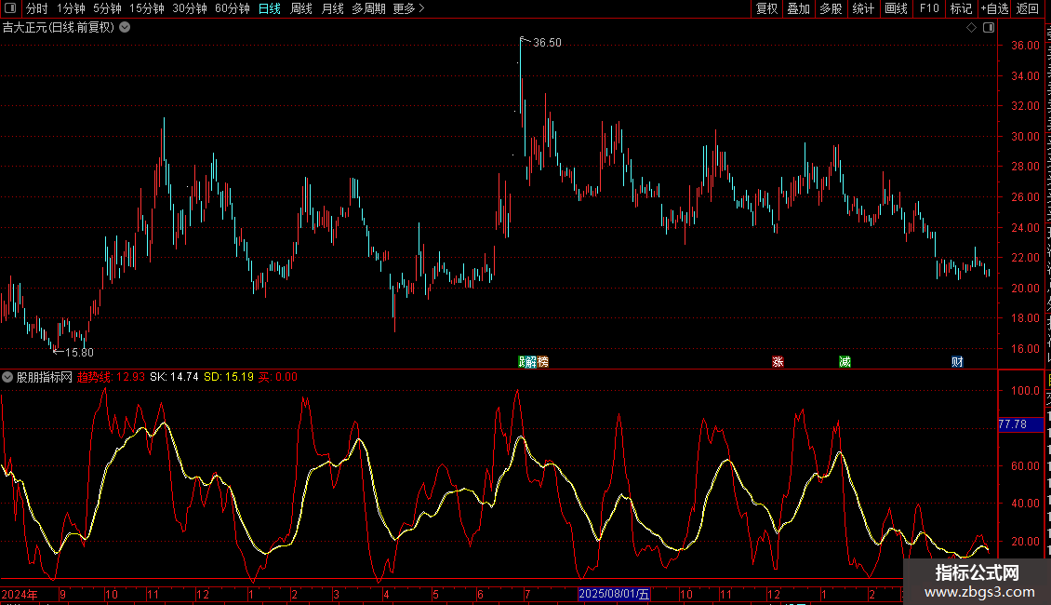Click the 复权 adjustment button
Image resolution: width=1051 pixels, height=605 pixels.
[766, 8]
